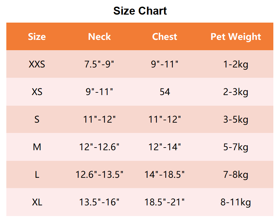
Task: Select the XL size cell
Action: click(x=37, y=202)
